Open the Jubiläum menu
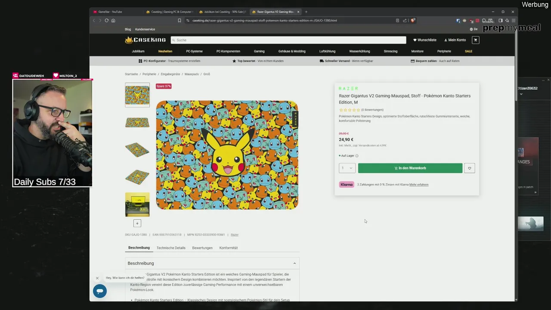 tap(138, 51)
